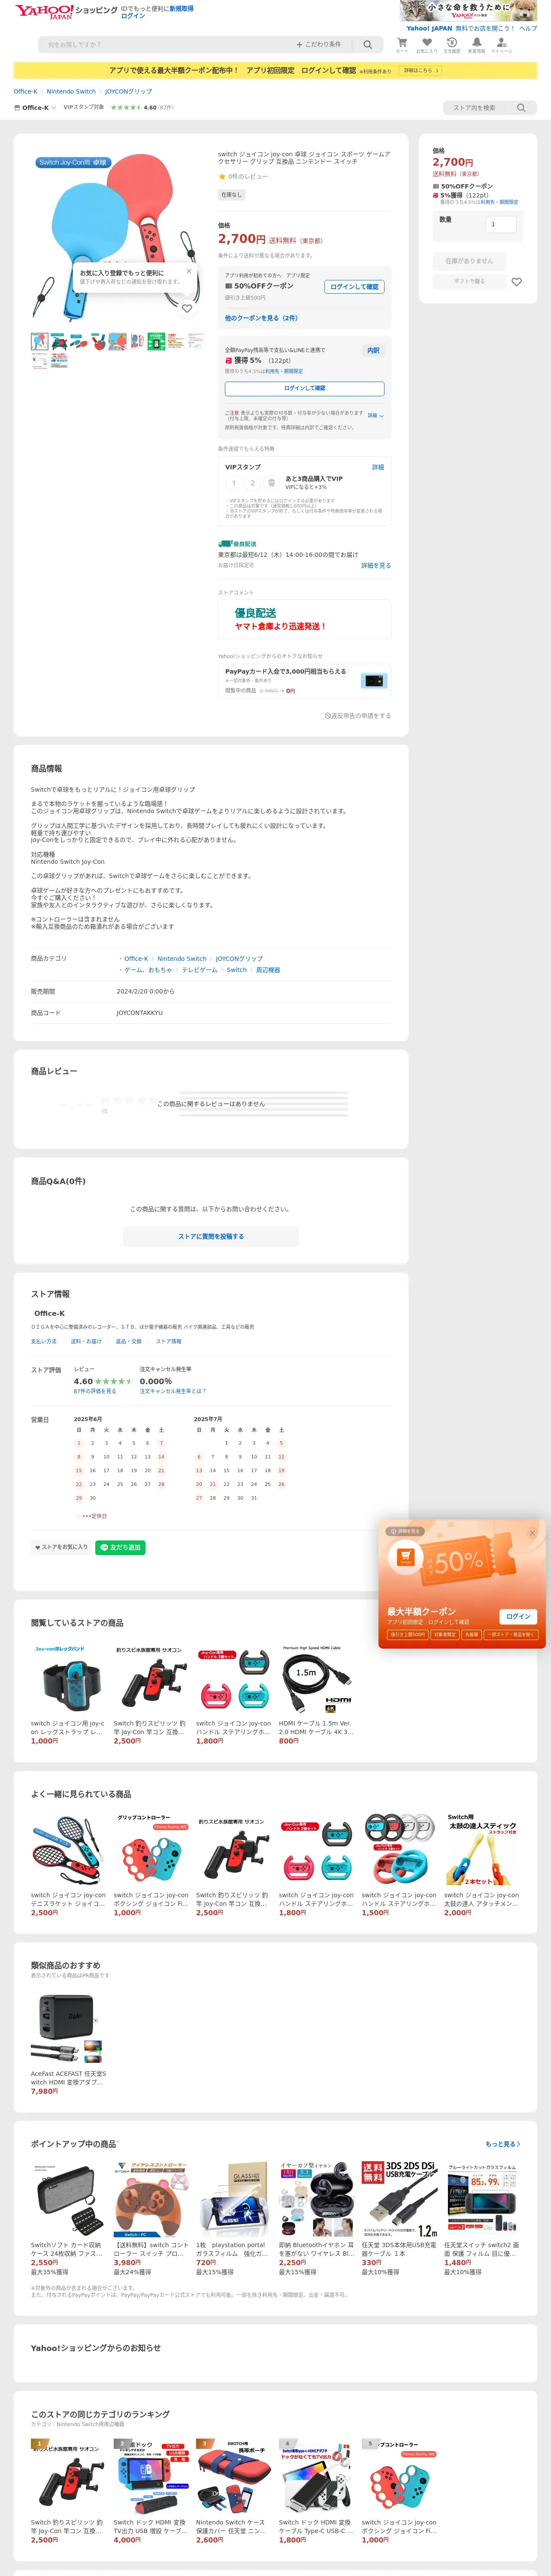Add product to favorites heart on image
The image size is (551, 2576).
click(x=187, y=309)
